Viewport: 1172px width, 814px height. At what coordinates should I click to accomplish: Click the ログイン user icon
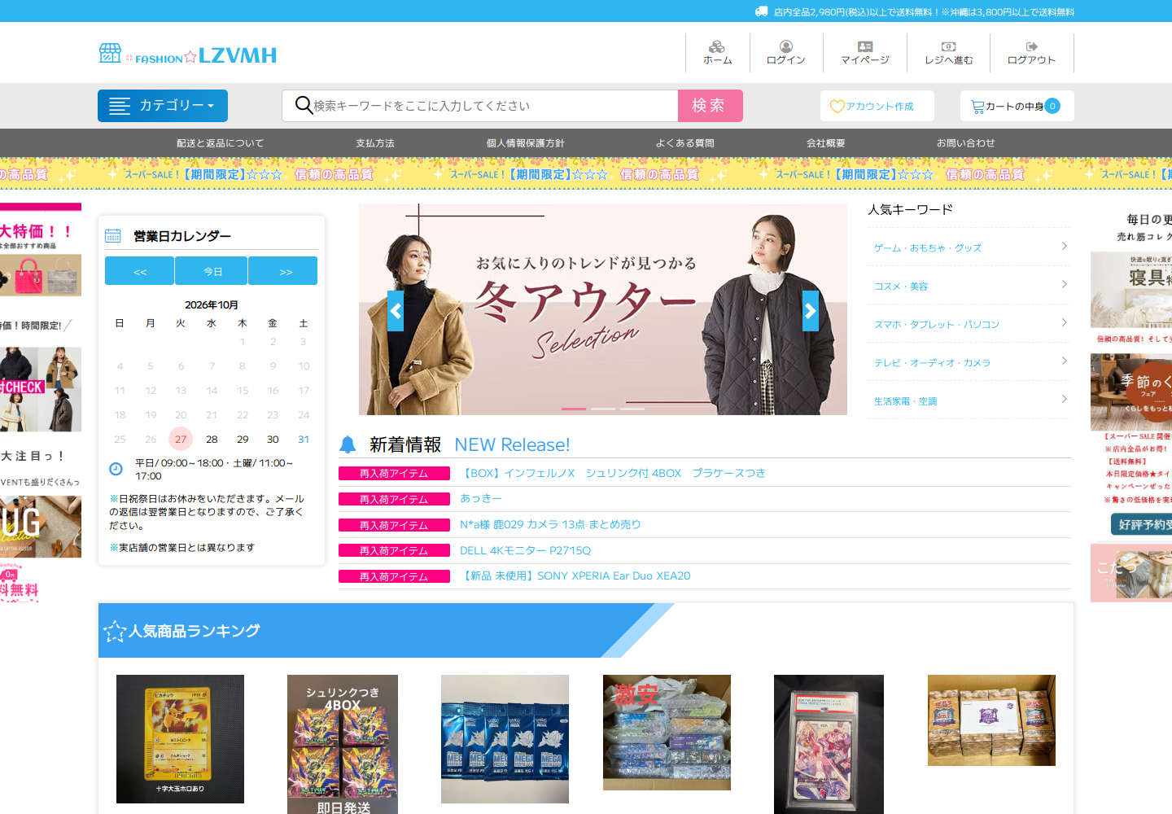(786, 46)
